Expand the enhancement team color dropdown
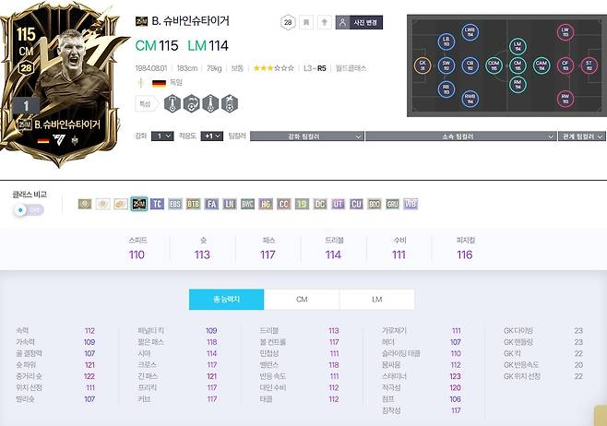 [306, 136]
